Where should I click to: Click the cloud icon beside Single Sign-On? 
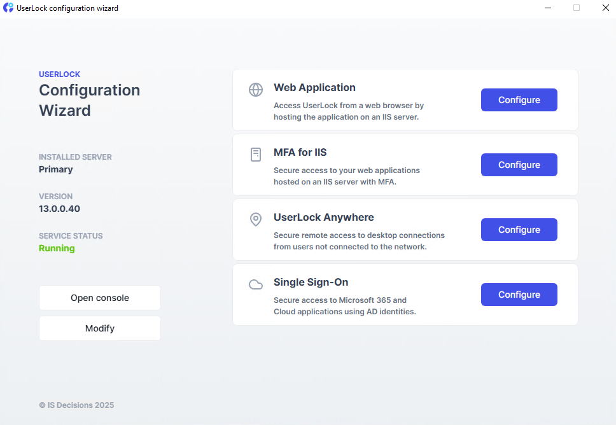(x=256, y=284)
